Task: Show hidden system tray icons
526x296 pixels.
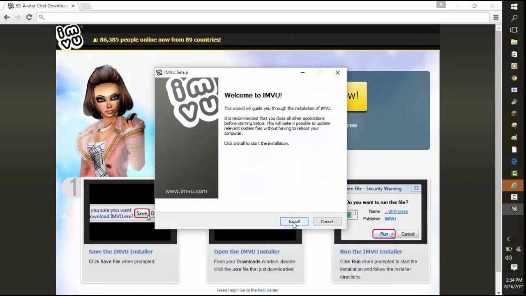Action: click(509, 239)
